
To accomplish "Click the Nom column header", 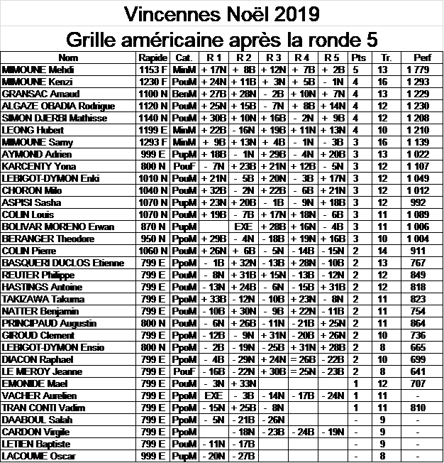I will [70, 58].
